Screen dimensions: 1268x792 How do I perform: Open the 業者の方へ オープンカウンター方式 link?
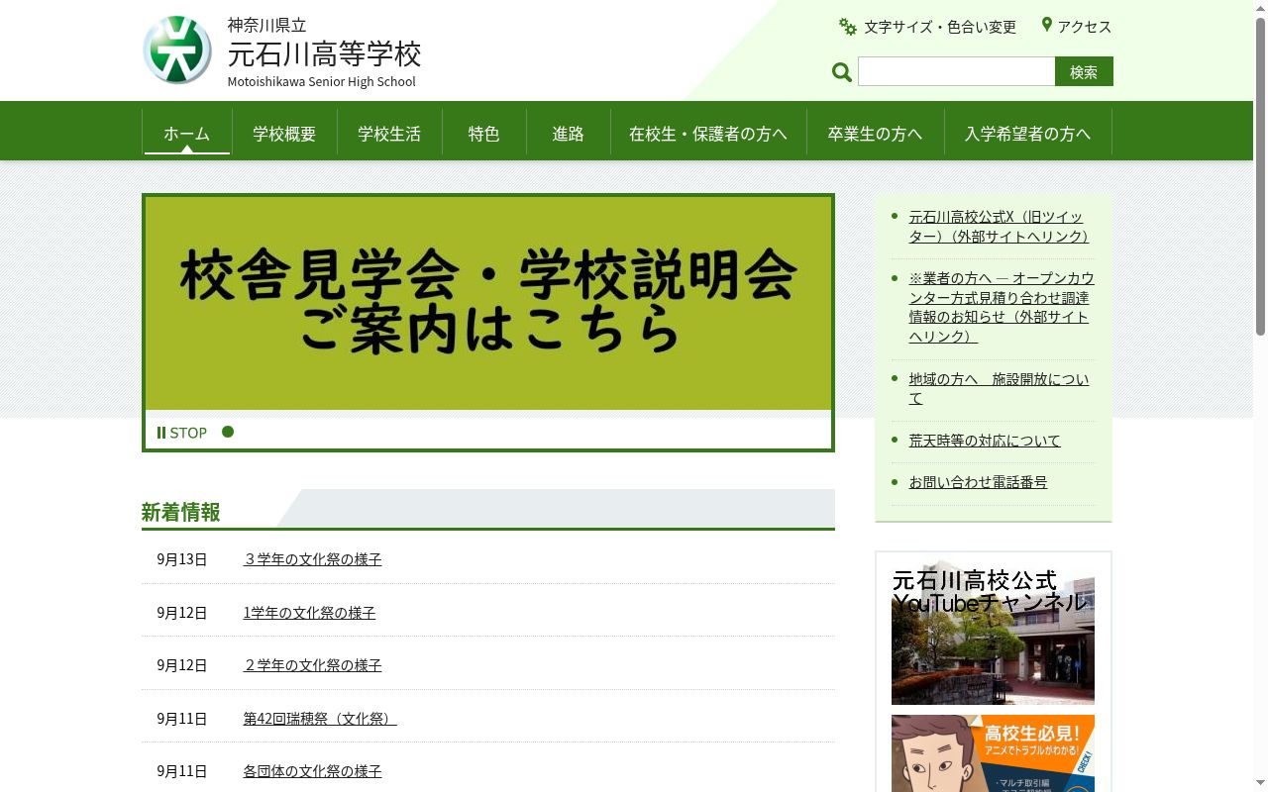1002,307
